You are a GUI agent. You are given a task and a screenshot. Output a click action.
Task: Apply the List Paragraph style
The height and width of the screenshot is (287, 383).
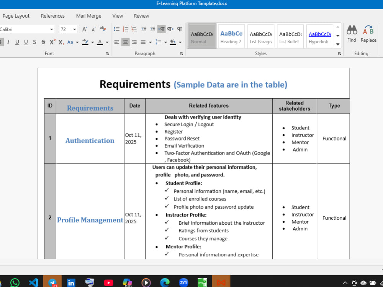[260, 36]
